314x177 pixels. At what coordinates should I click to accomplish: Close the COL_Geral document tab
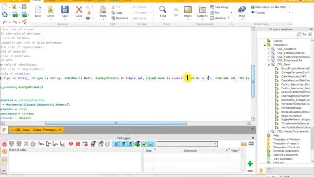click(60, 130)
